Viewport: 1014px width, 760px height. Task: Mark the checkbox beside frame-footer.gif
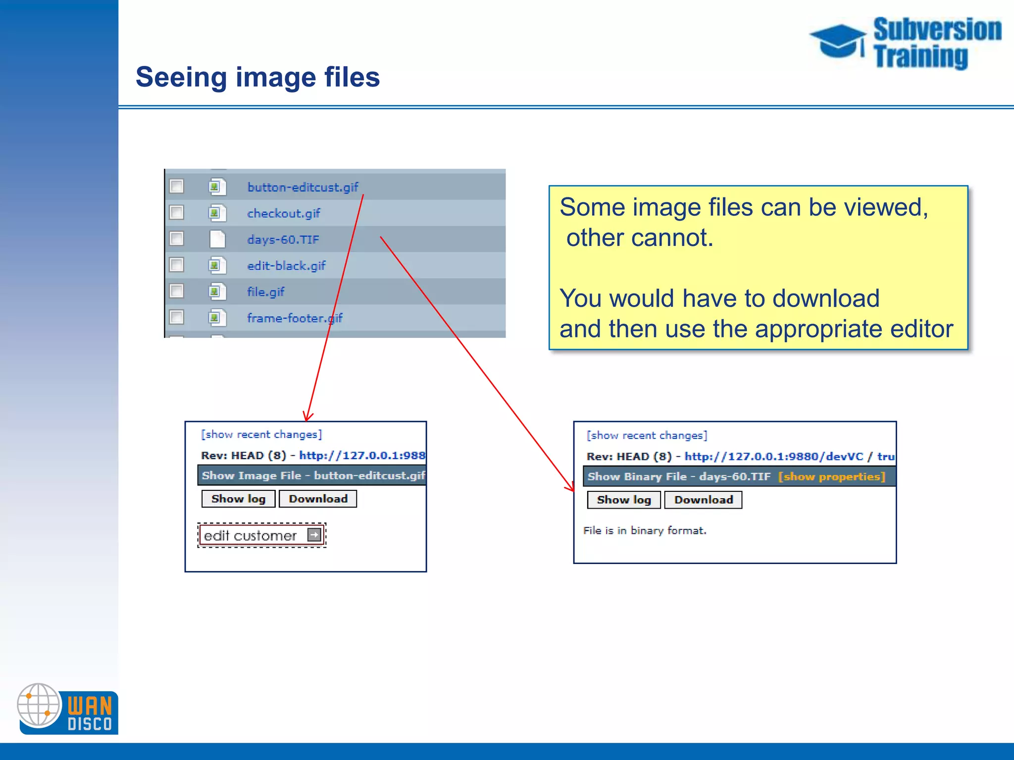pos(176,317)
